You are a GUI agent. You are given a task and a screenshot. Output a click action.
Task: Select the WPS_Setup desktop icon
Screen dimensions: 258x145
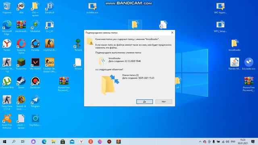pos(221,26)
